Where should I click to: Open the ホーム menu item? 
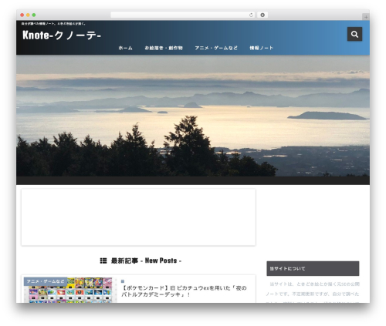[x=125, y=48]
